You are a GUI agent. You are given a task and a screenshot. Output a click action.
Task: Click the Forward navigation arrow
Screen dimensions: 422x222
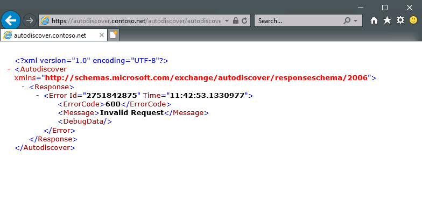coord(29,20)
